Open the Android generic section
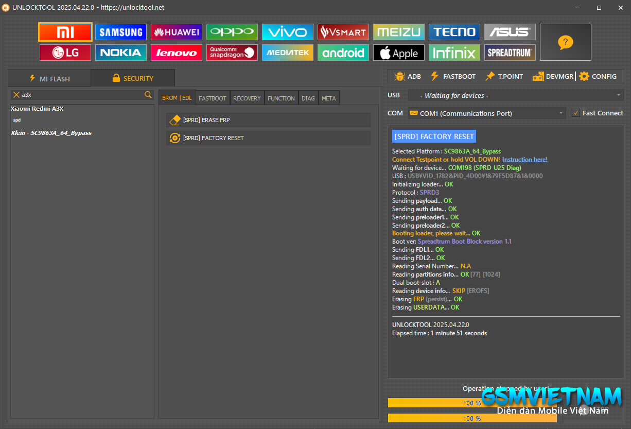This screenshot has height=429, width=631. (343, 53)
